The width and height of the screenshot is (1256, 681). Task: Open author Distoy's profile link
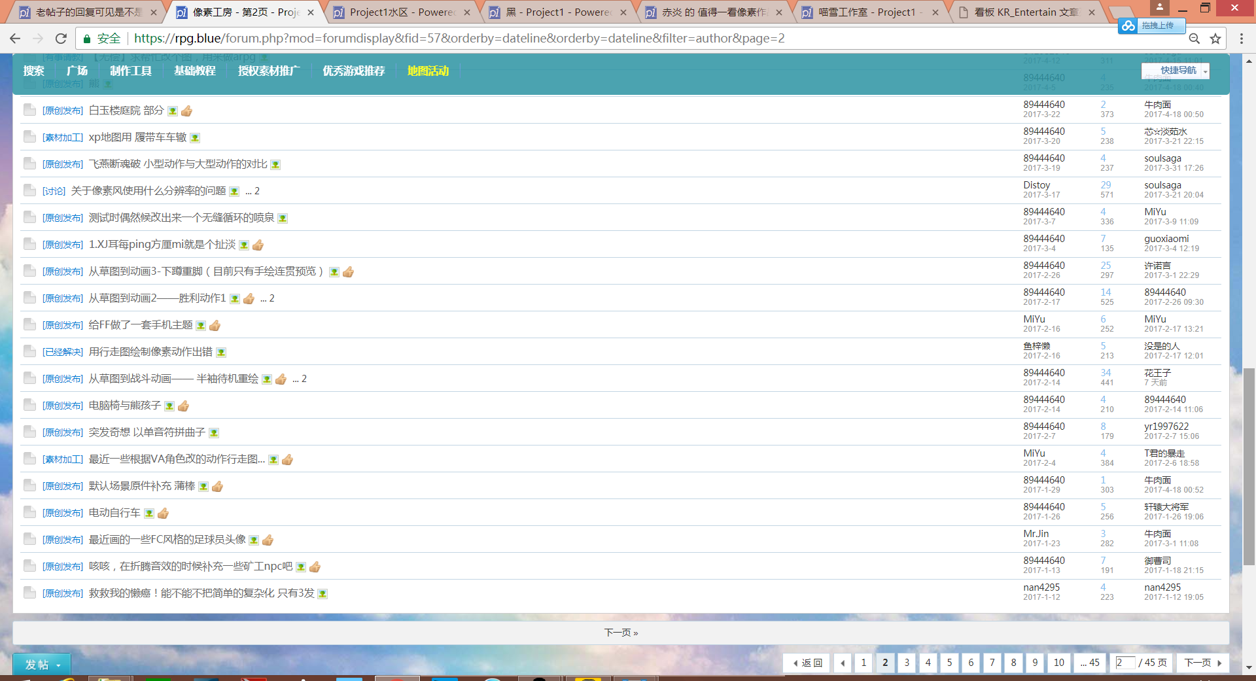pos(1037,185)
